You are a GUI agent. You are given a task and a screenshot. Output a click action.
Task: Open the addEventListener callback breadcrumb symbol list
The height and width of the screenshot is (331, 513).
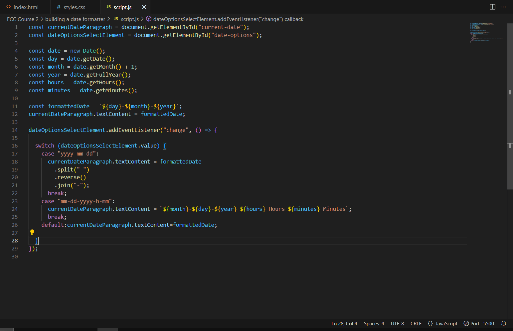[228, 19]
